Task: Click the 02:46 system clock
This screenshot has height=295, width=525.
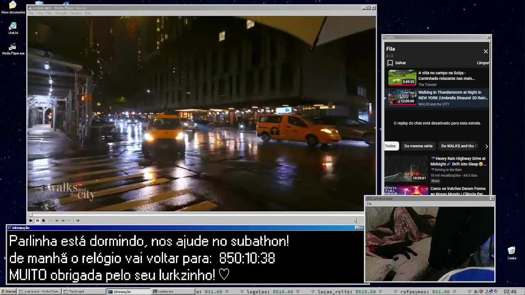Action: click(x=510, y=292)
